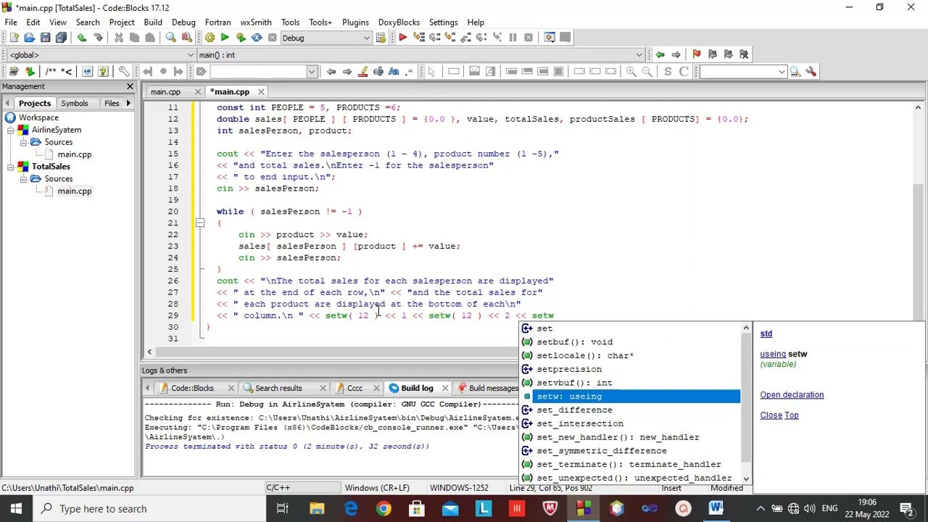Close the *main.cpp editor tab
The image size is (928, 522).
coord(261,92)
